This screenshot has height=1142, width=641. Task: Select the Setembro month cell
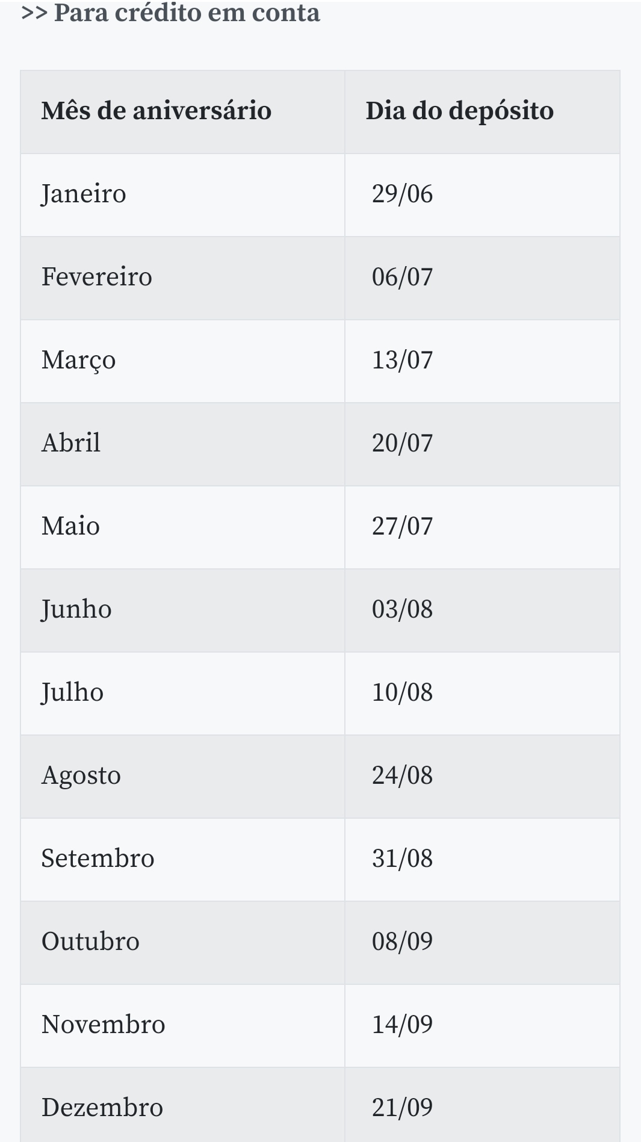[98, 859]
